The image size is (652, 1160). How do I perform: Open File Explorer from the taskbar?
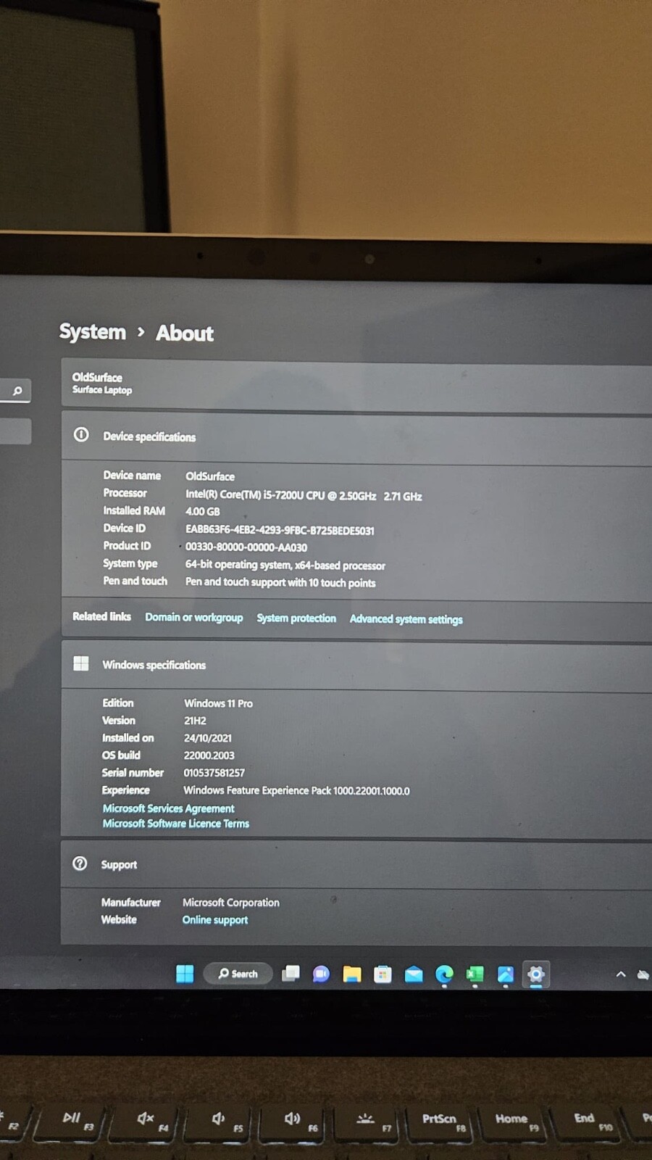[x=352, y=974]
